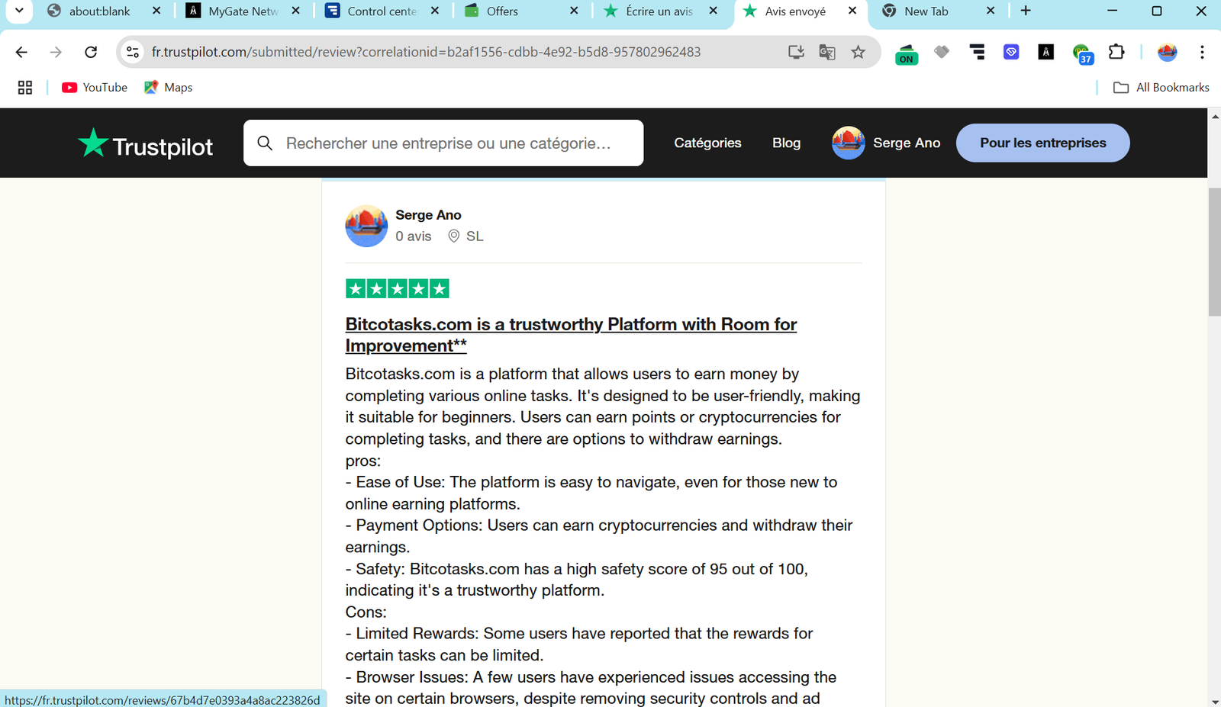Click reviewer name Serge Ano in review

(428, 215)
